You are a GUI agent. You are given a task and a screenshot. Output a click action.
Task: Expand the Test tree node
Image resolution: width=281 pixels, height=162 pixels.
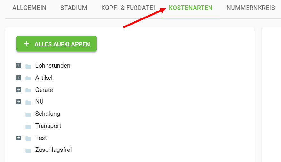tap(19, 138)
